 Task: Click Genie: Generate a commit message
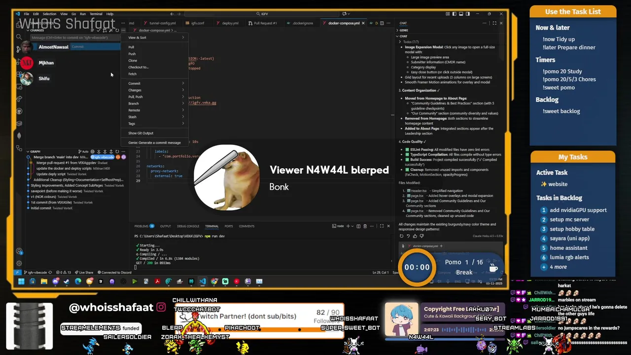click(154, 142)
